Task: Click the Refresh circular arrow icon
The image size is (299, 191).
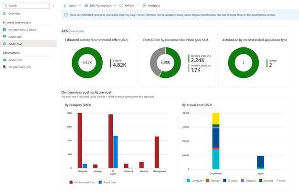Action: [x=121, y=6]
